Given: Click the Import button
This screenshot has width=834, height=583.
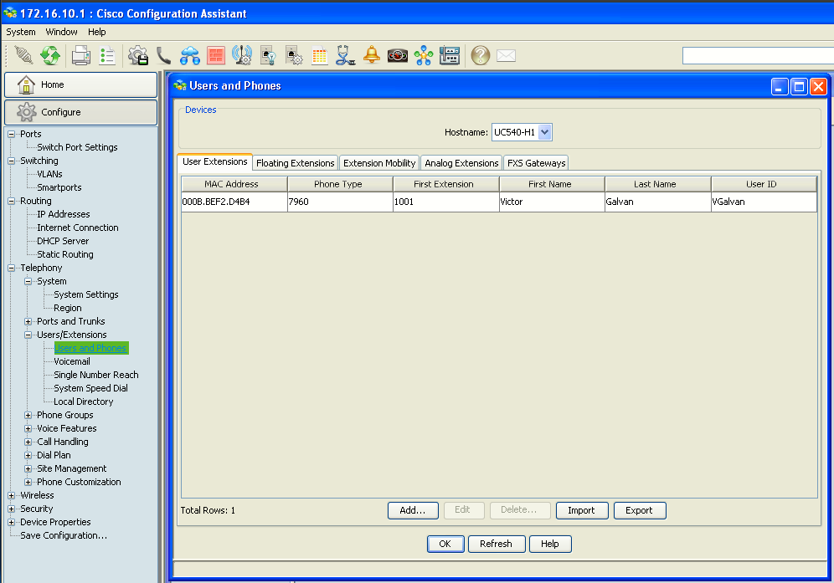Looking at the screenshot, I should [582, 510].
